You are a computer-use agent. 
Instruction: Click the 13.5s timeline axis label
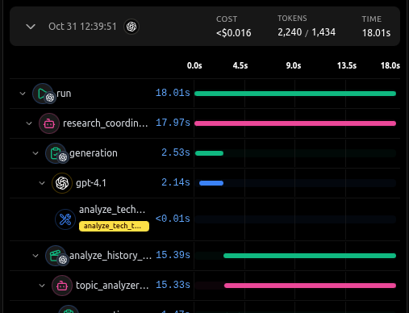[x=347, y=65]
